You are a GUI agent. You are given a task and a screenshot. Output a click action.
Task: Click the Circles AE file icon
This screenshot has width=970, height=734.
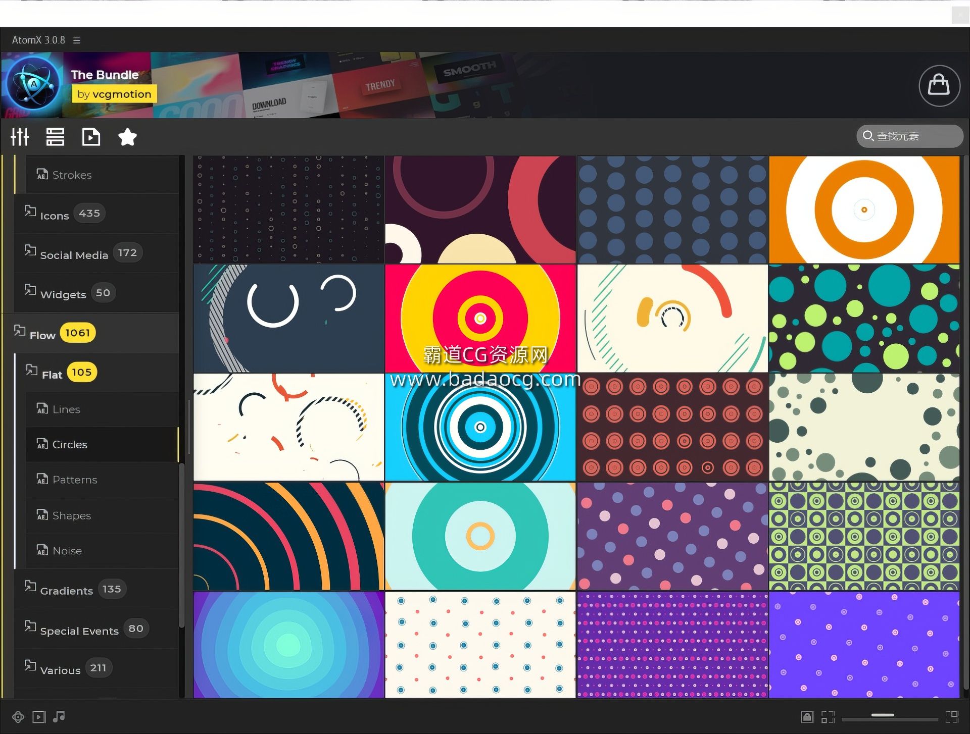coord(42,444)
